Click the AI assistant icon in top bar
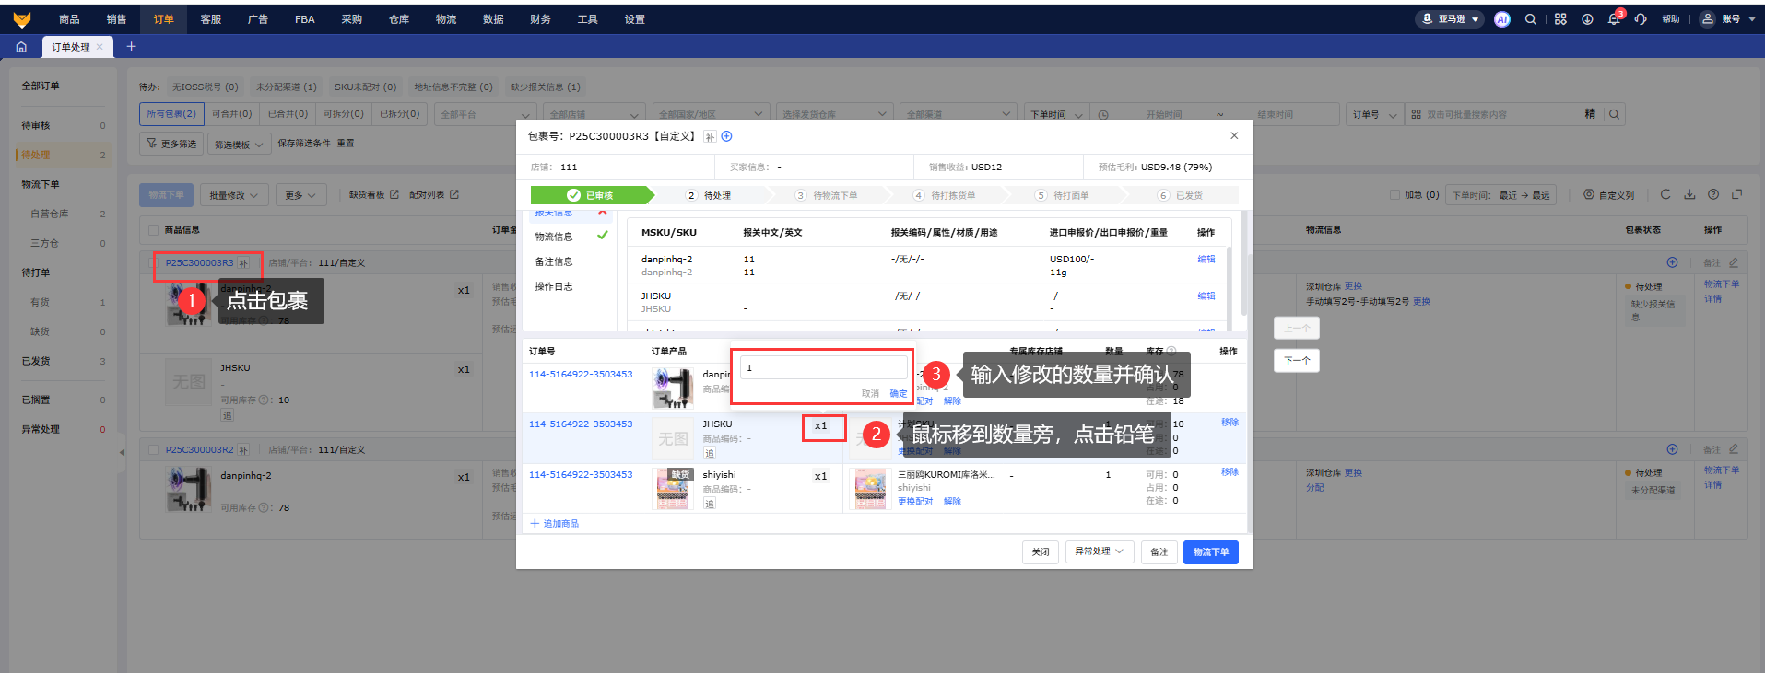This screenshot has width=1765, height=673. (x=1502, y=19)
